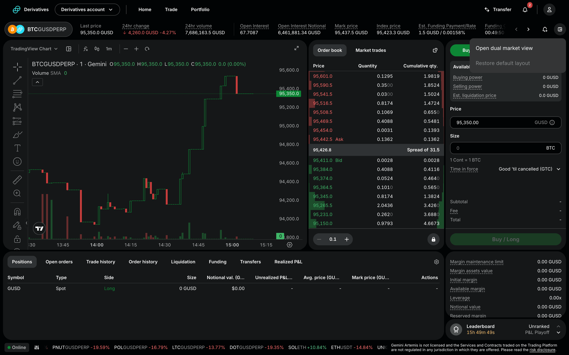Open the notifications bell with badge

pyautogui.click(x=525, y=9)
